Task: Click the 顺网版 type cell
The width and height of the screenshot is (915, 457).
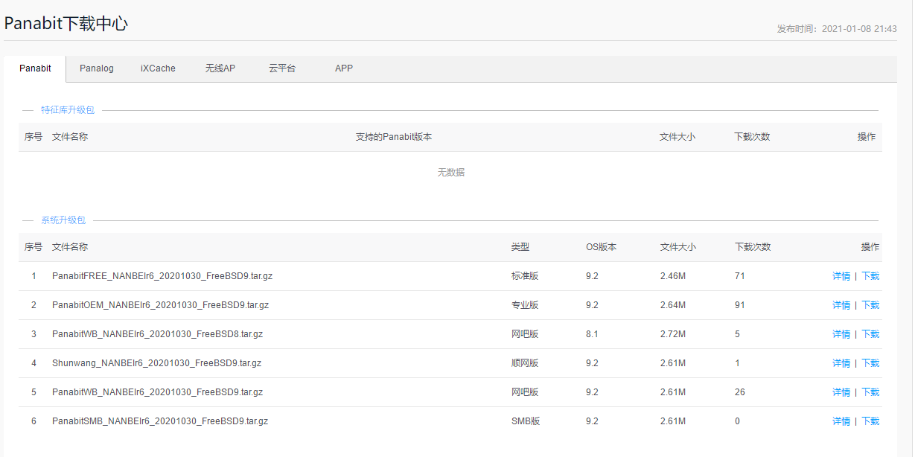Action: tap(525, 363)
